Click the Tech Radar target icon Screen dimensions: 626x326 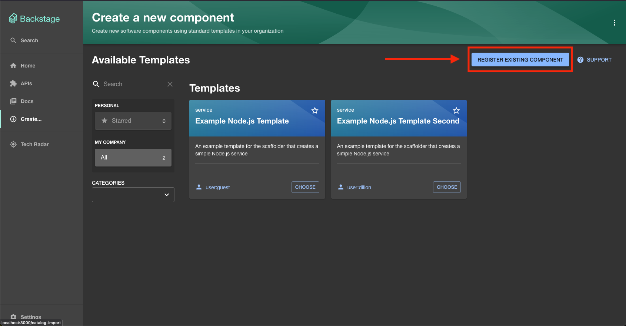[x=13, y=144]
